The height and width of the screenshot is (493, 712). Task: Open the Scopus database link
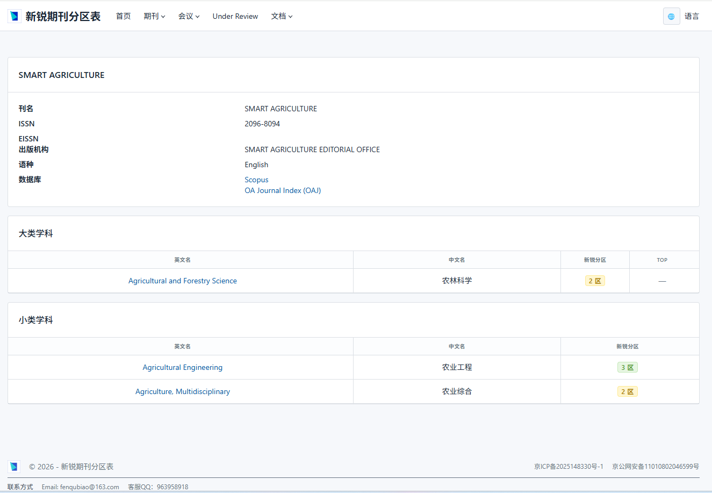click(x=256, y=180)
